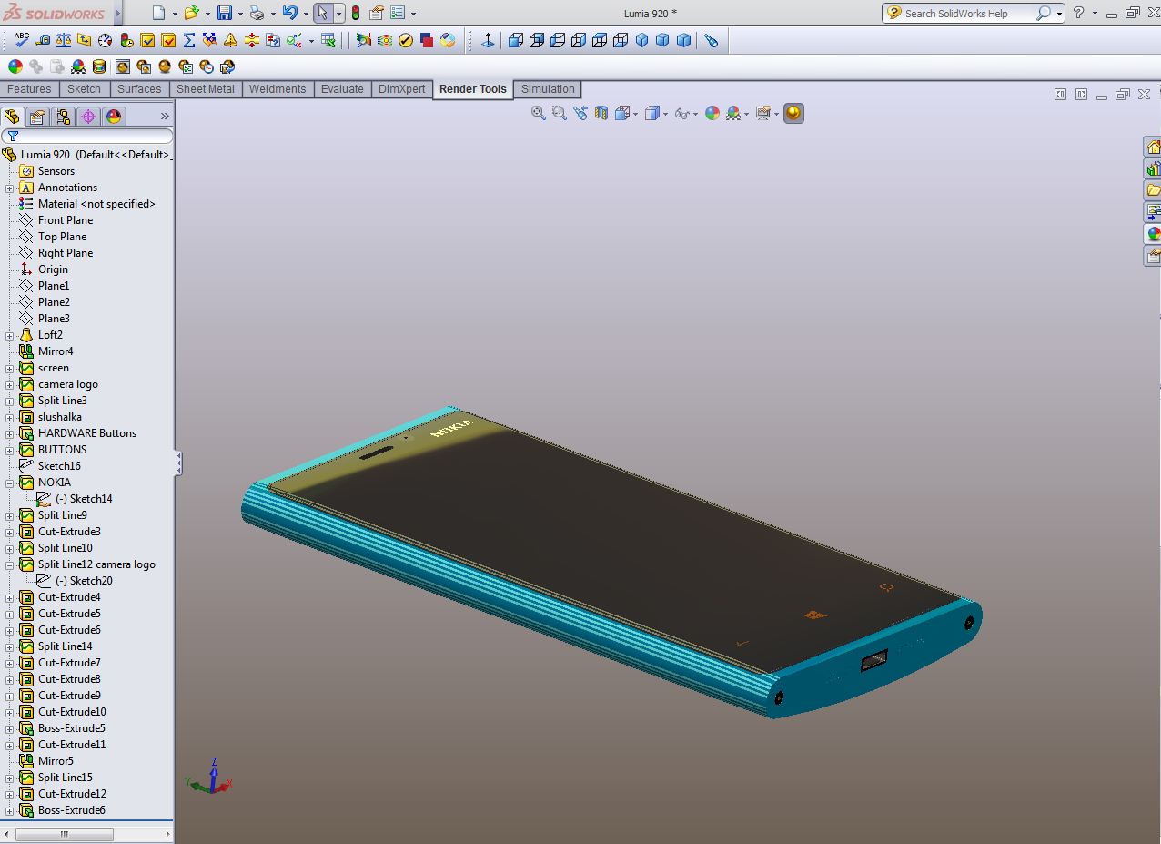Select the Front Plane tree item

coord(66,220)
